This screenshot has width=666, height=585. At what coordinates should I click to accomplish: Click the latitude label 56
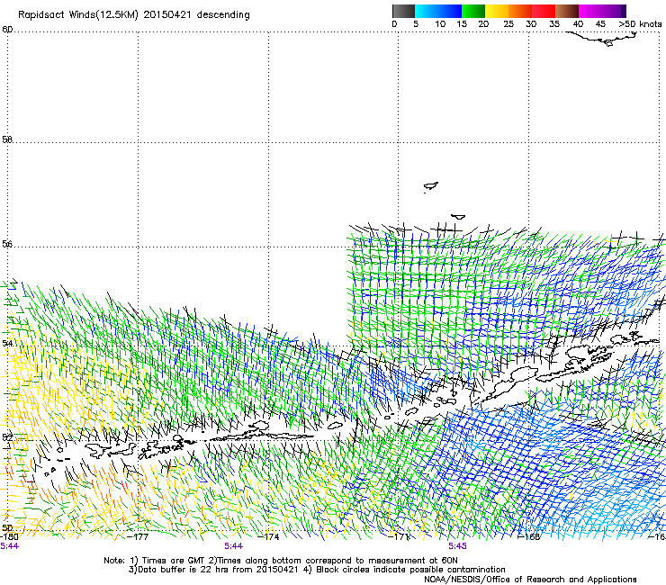7,244
